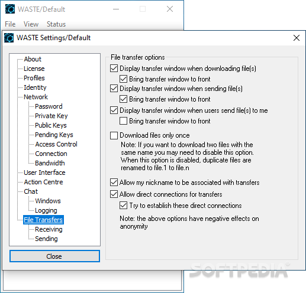The width and height of the screenshot is (306, 293).
Task: Click the WASTE Settings window app icon
Action: tap(9, 38)
